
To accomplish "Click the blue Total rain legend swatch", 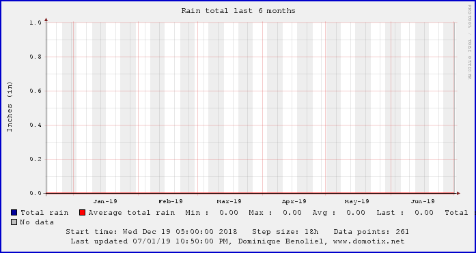I will pos(14,213).
